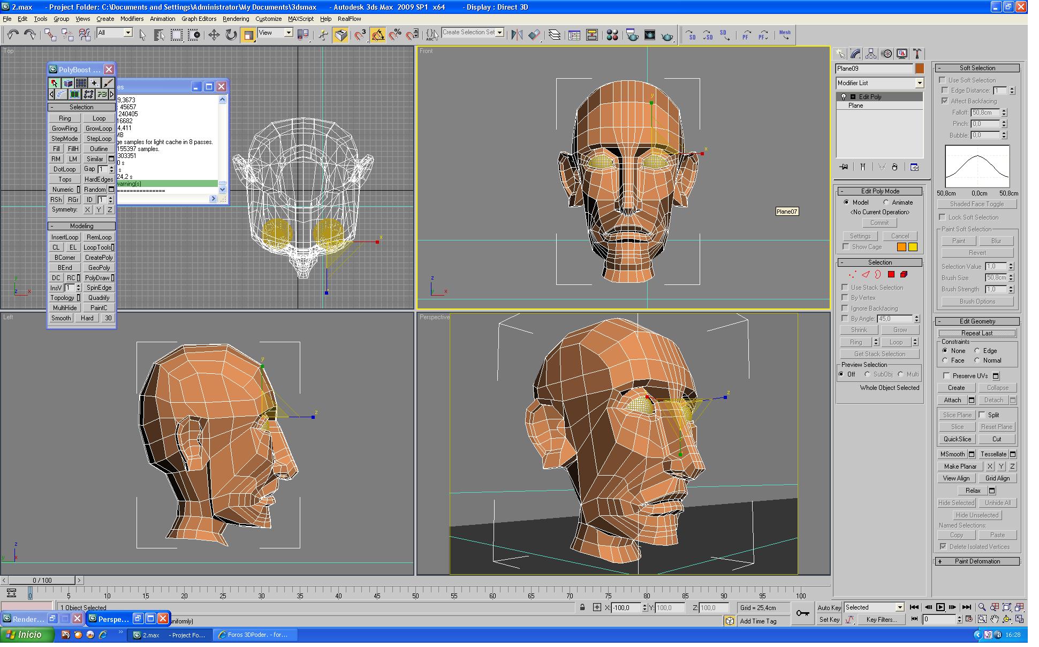This screenshot has width=1039, height=647.
Task: Switch to Hierarchy command panel
Action: (871, 54)
